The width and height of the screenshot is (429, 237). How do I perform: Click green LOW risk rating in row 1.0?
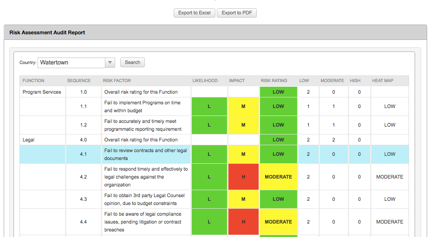coord(278,92)
